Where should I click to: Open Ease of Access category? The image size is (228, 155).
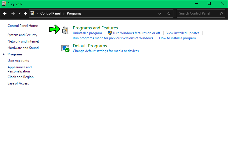(18, 83)
